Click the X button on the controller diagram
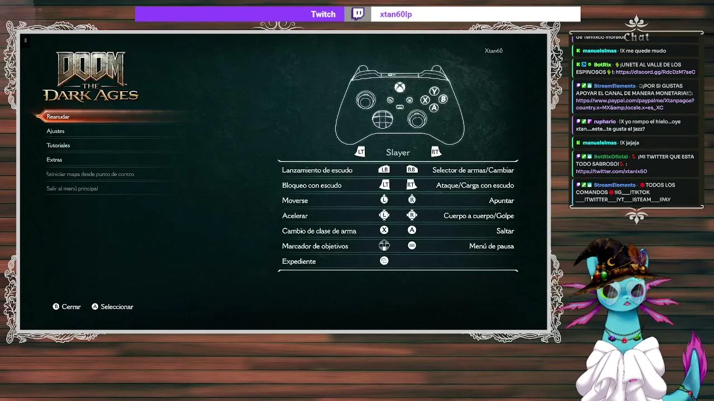 pyautogui.click(x=425, y=100)
